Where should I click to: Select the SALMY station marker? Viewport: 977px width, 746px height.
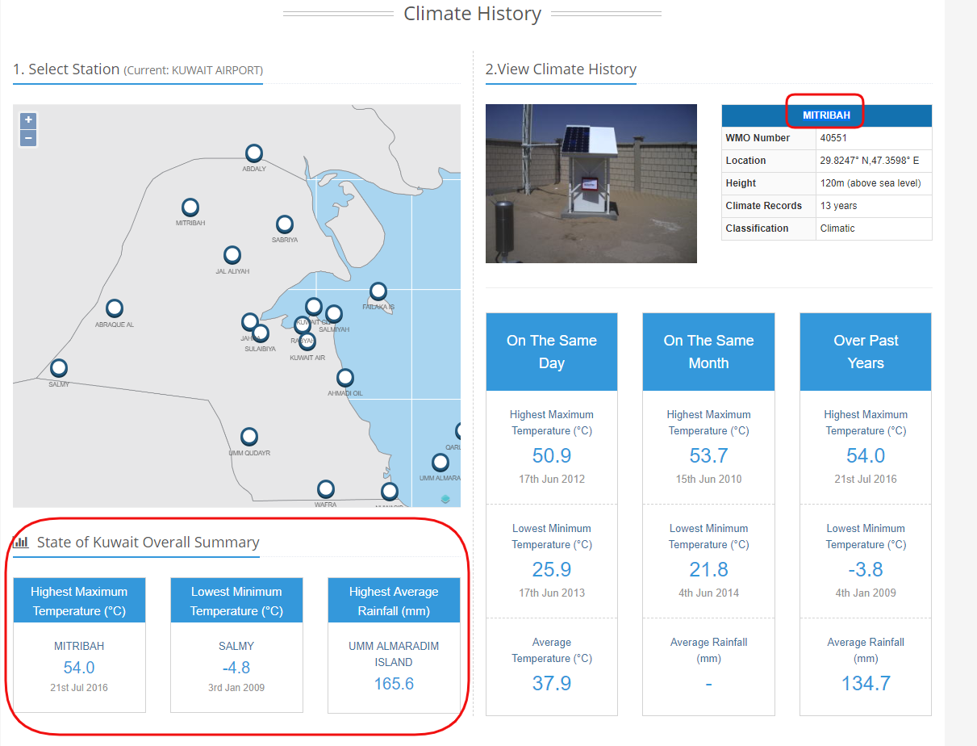click(x=59, y=368)
